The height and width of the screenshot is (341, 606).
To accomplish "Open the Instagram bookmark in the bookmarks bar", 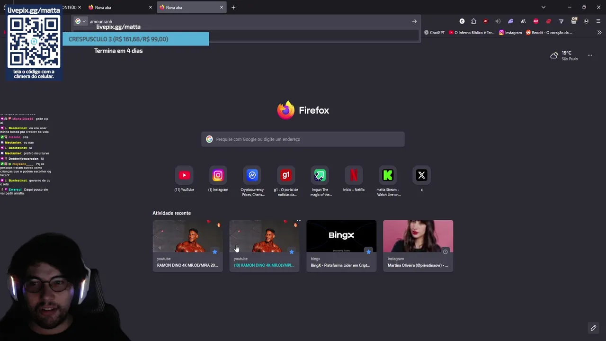I will point(510,33).
